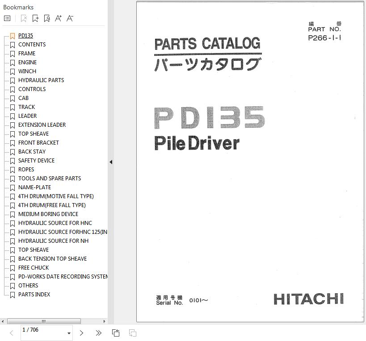Click the bookmark icon beside WINCH
Image resolution: width=366 pixels, height=341 pixels.
click(x=13, y=72)
